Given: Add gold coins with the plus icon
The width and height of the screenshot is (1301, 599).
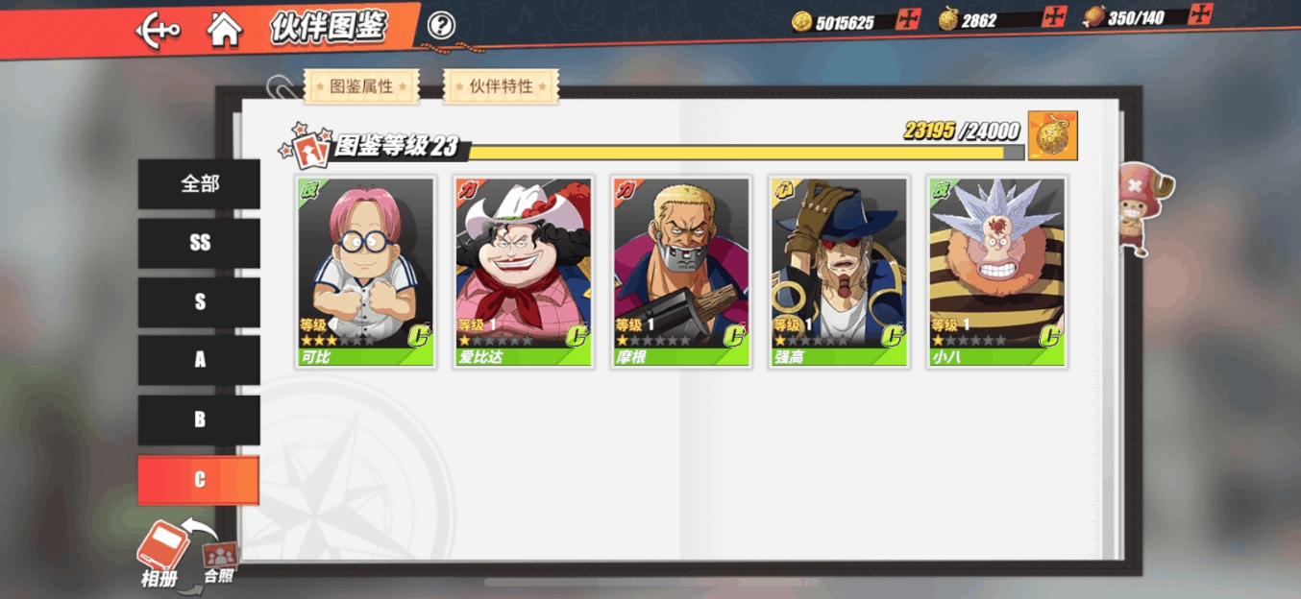Looking at the screenshot, I should point(907,18).
